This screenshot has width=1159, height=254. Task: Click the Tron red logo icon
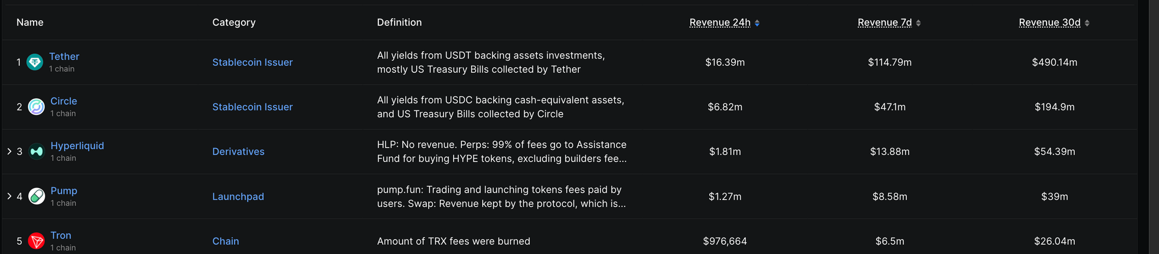pos(37,241)
